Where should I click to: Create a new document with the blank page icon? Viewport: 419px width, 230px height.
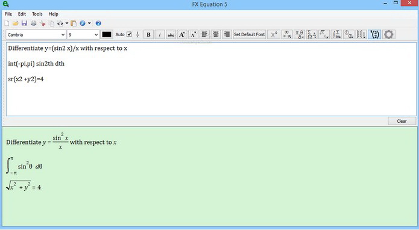(x=7, y=23)
